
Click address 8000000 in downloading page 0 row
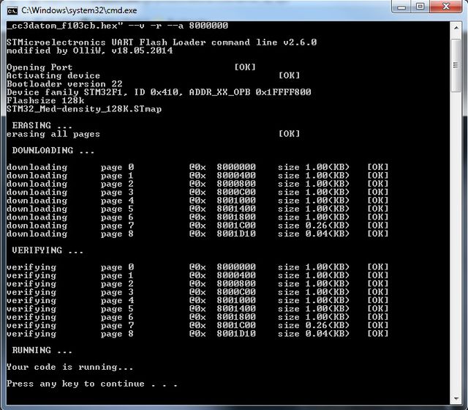pos(236,167)
